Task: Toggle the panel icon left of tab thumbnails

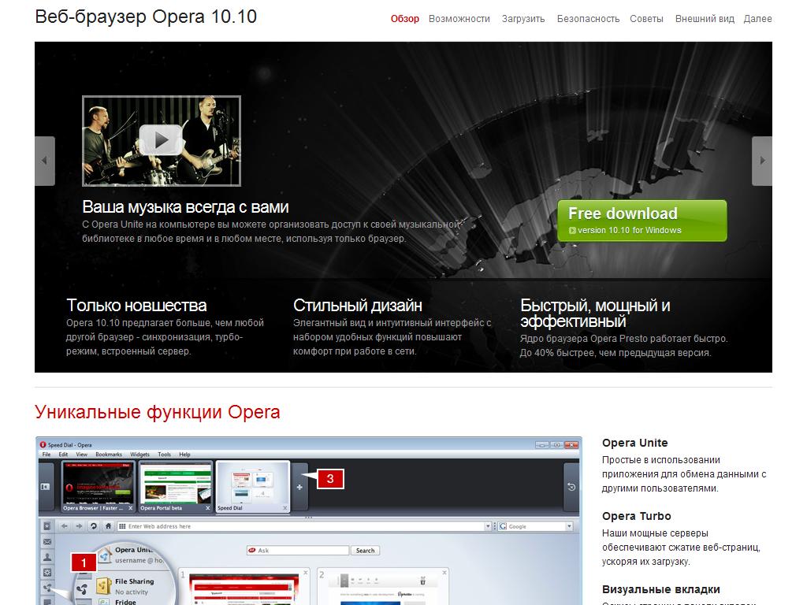Action: coord(46,487)
